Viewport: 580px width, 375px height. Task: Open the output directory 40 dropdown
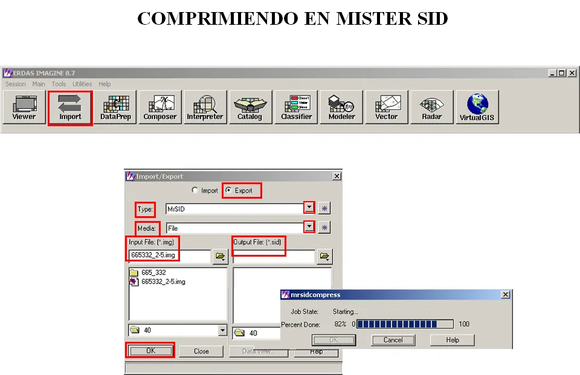tap(256, 333)
